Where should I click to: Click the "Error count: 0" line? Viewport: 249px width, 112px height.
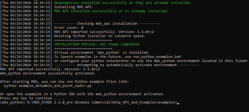(68, 28)
